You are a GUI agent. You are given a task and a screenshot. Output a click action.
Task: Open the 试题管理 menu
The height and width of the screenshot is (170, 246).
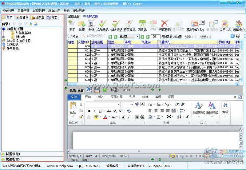tap(39, 11)
